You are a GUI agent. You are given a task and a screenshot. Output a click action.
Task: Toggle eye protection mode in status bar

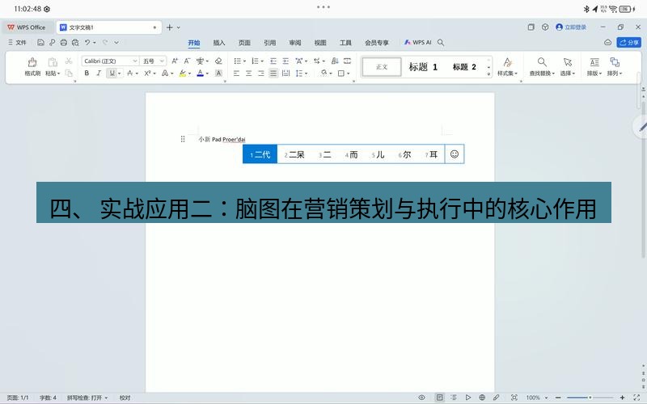pyautogui.click(x=421, y=398)
